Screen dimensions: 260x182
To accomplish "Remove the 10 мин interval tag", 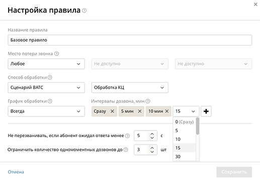I will [167, 111].
